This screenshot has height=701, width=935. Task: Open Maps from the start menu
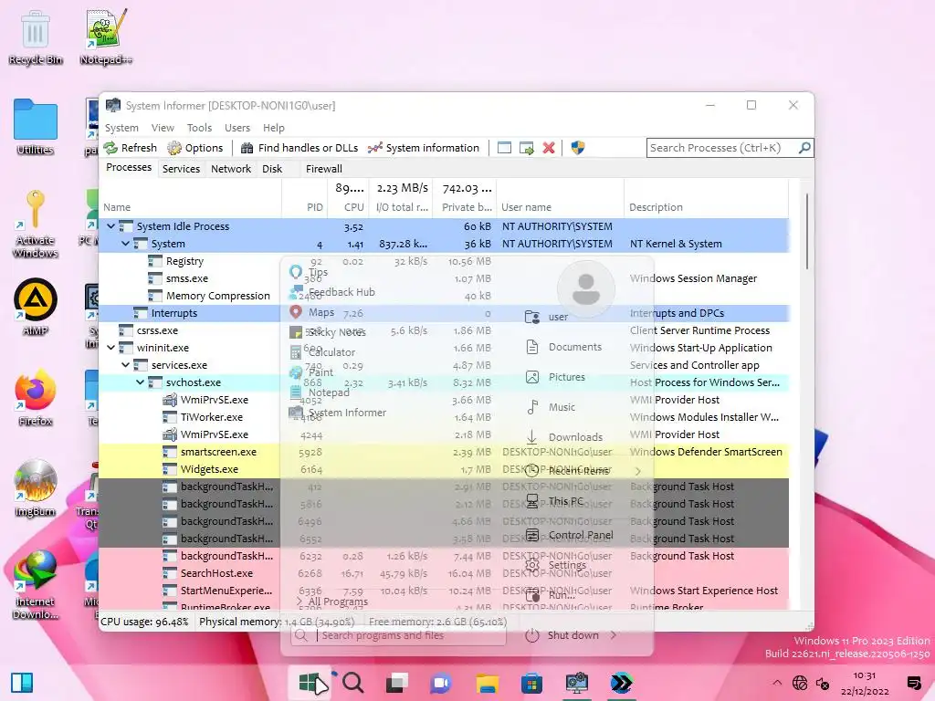tap(312, 312)
